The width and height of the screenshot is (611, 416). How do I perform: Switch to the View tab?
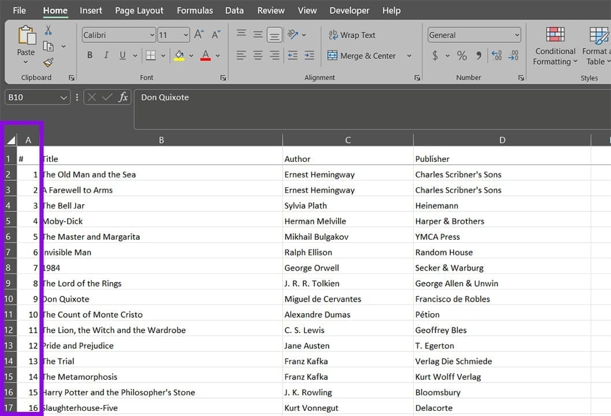[x=307, y=10]
